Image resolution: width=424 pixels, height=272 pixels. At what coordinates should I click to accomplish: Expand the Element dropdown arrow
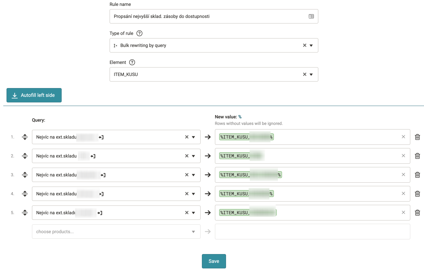pyautogui.click(x=311, y=74)
